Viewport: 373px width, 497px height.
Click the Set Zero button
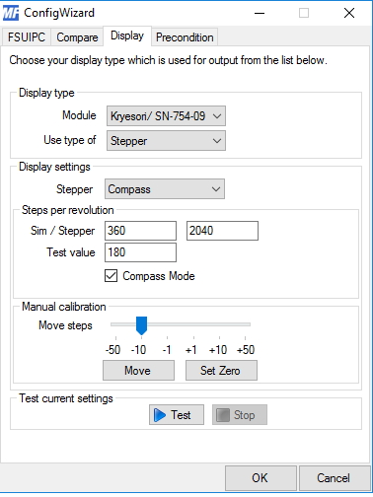221,371
